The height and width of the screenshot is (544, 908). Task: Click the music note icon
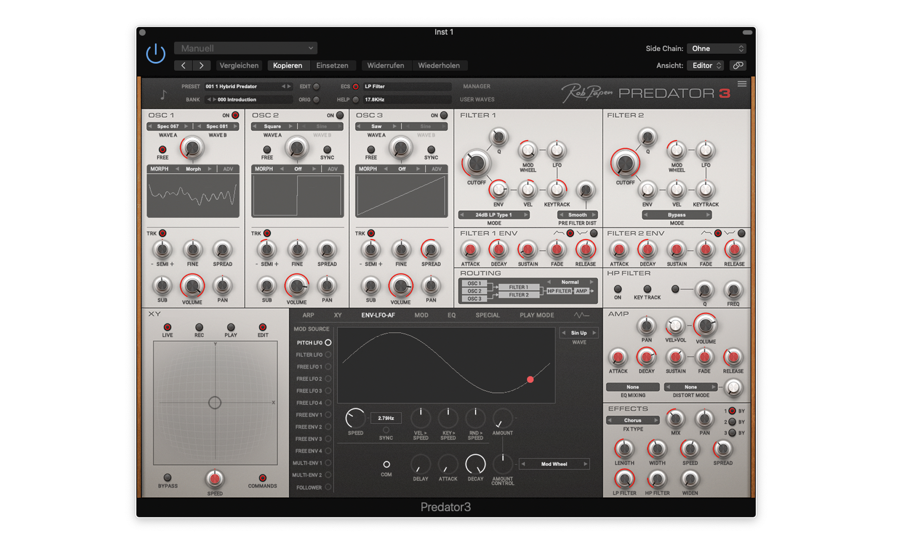pos(163,94)
